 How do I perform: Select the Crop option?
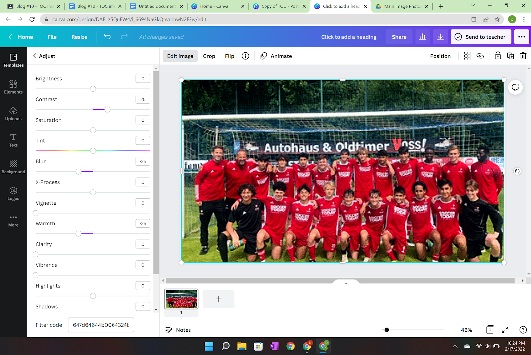[x=209, y=56]
